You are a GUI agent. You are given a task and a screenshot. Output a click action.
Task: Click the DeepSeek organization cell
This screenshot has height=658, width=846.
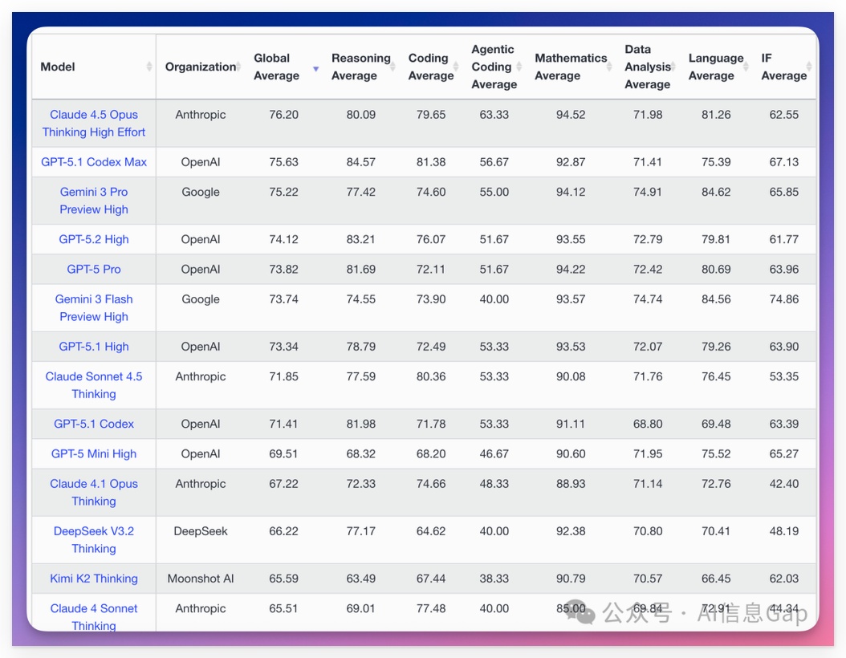point(201,531)
